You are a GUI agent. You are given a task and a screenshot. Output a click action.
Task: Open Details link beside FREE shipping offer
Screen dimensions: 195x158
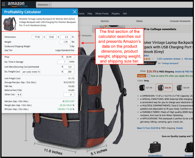tap(180, 128)
